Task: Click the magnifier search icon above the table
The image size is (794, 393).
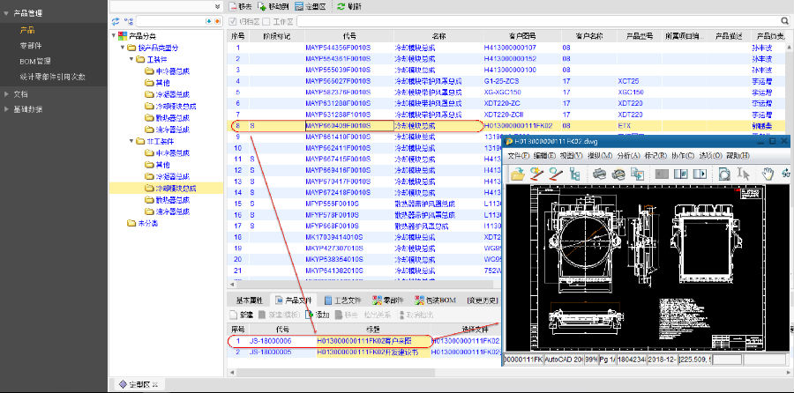Action: [x=785, y=21]
